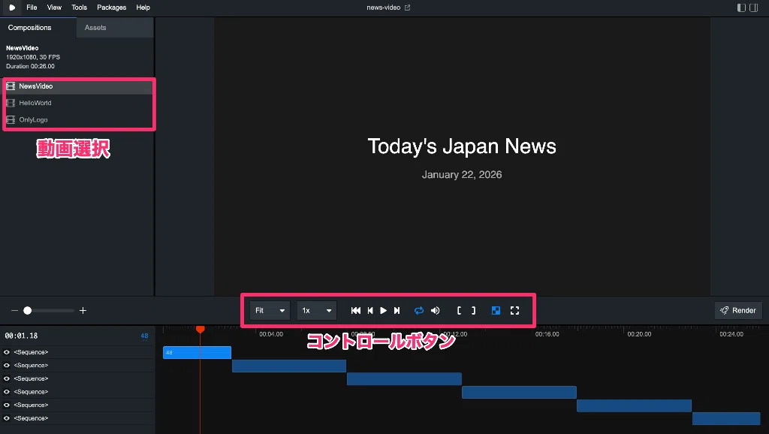Set the out mark with right bracket icon
This screenshot has width=769, height=434.
coord(473,310)
